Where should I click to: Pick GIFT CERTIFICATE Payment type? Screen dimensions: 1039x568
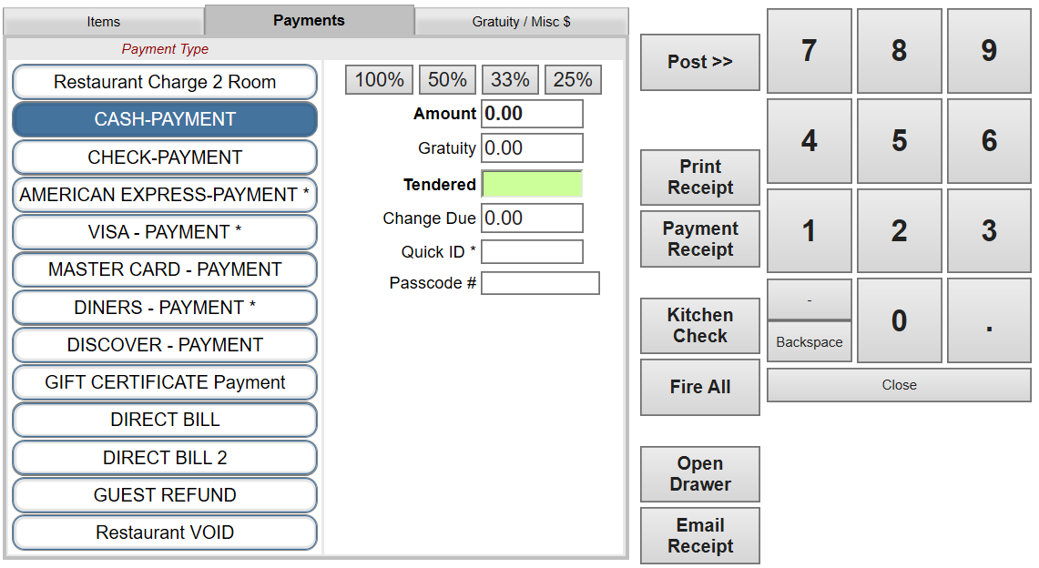click(165, 382)
